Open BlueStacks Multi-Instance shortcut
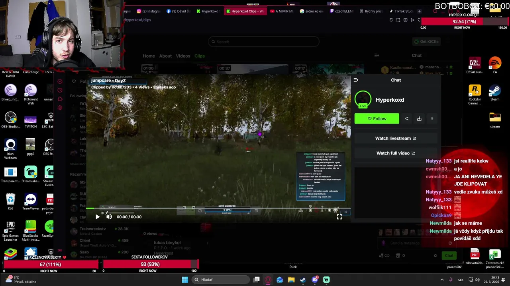 31,231
